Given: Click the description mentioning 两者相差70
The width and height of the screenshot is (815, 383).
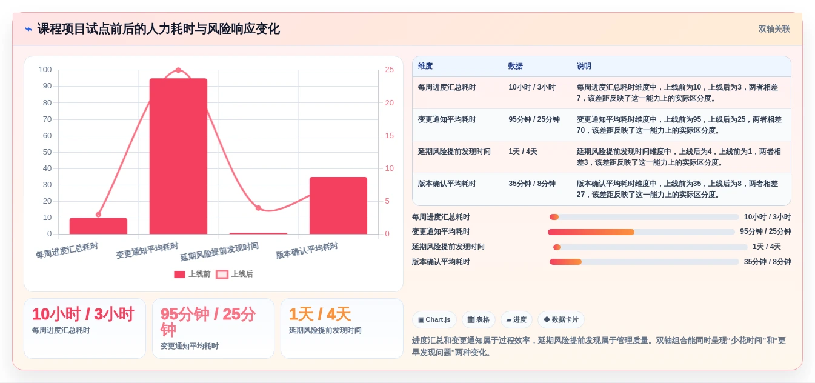Looking at the screenshot, I should coord(680,125).
